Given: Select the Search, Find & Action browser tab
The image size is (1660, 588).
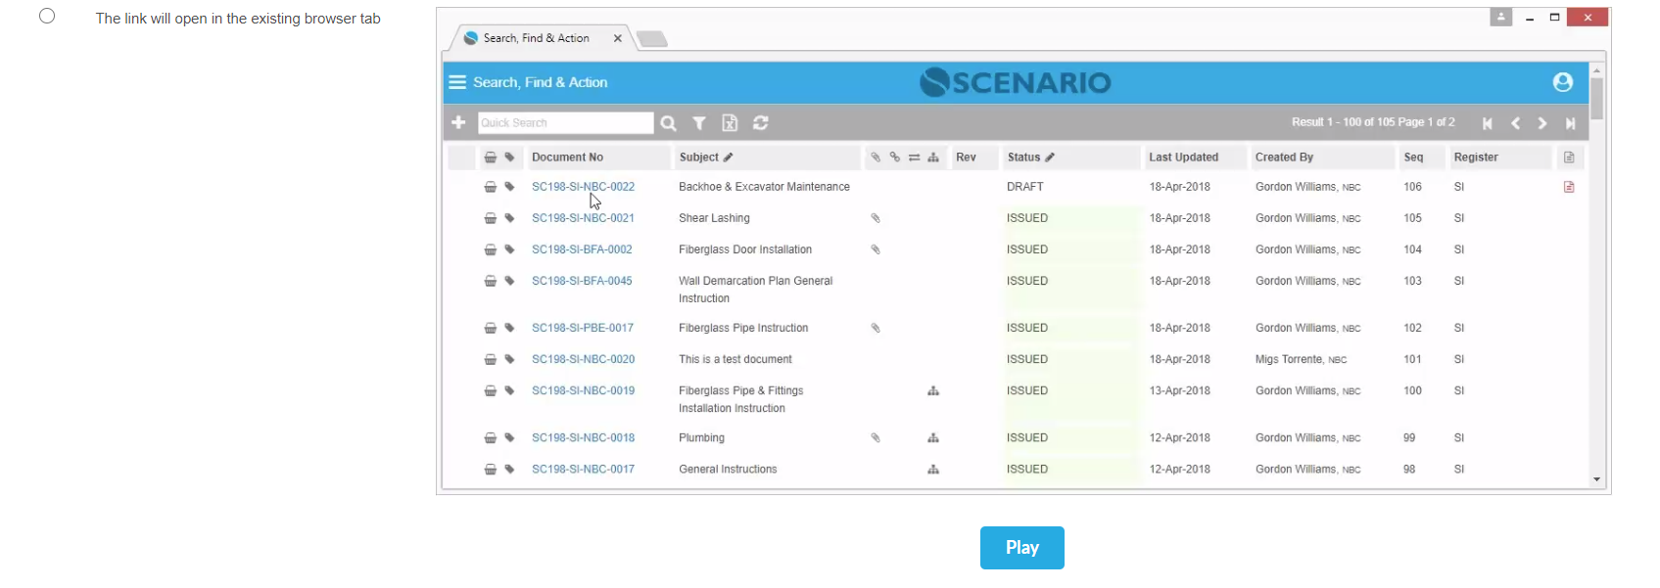Looking at the screenshot, I should click(x=537, y=38).
